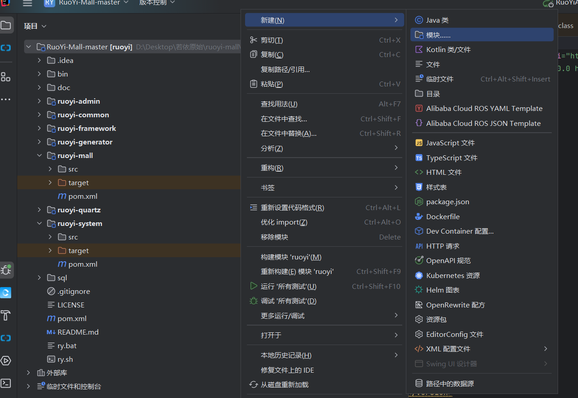Click the Alibaba Cloud ROS JSON icon

(419, 123)
